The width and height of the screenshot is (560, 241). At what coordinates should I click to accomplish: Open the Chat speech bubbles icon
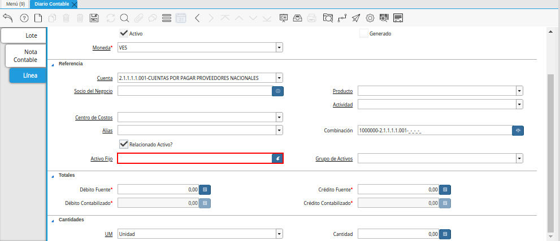(x=153, y=18)
